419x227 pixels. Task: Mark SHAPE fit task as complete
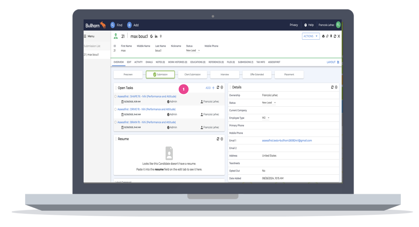click(115, 97)
